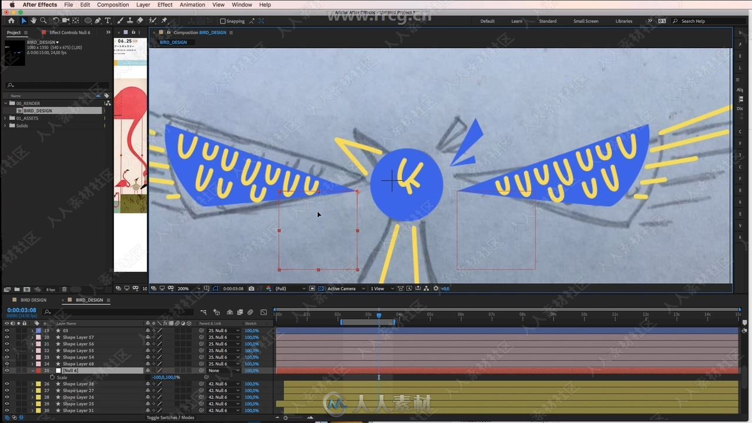Switch to the first BIRD DESIGN timeline tab
Screen dimensions: 752x423
33,300
